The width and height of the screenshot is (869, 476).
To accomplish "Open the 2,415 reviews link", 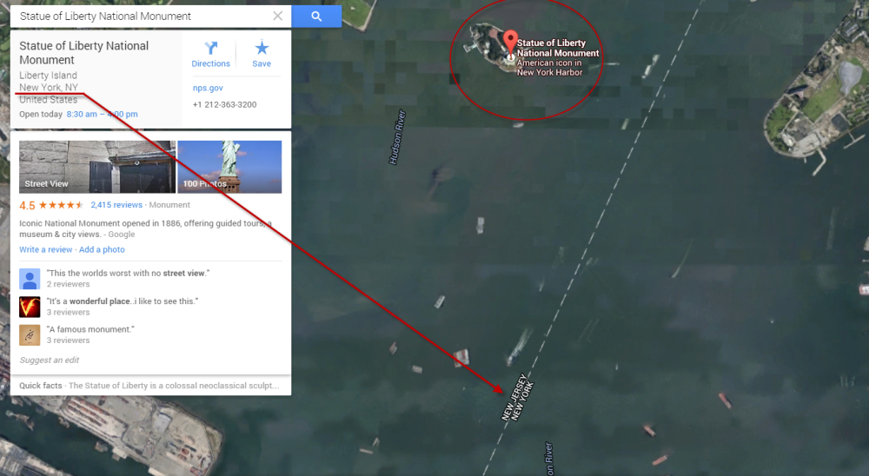I will (116, 204).
